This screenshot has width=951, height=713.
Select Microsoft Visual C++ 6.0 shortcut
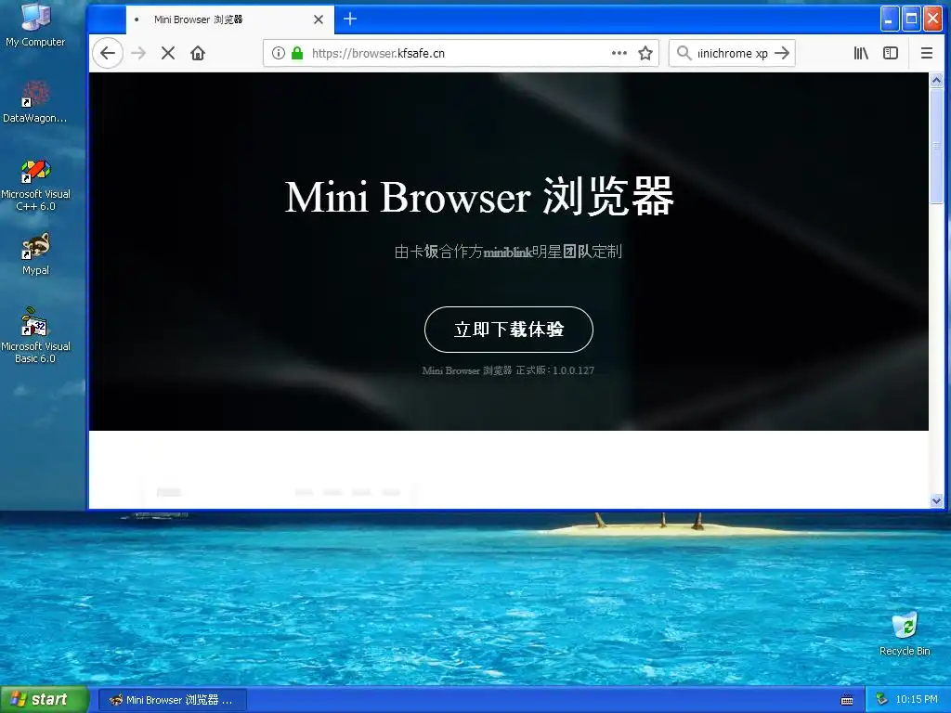[36, 185]
